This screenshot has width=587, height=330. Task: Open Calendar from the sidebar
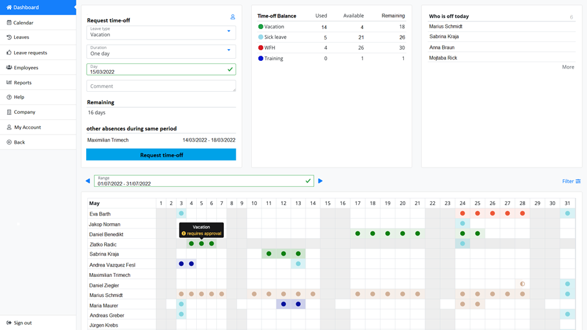coord(23,23)
